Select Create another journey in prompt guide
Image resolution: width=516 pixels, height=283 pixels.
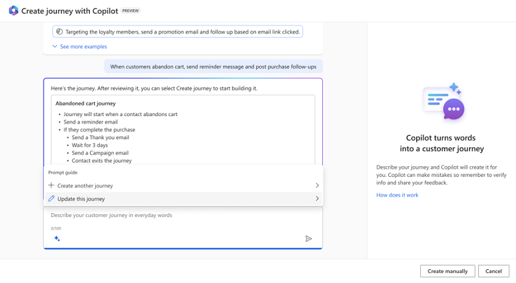85,185
